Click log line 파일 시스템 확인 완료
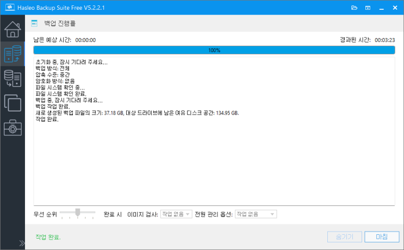404x250 pixels. tap(61, 93)
